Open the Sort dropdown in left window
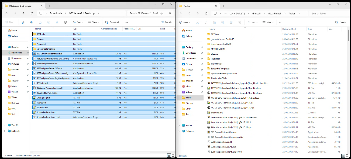This screenshot has height=159, width=351. tap(78, 22)
